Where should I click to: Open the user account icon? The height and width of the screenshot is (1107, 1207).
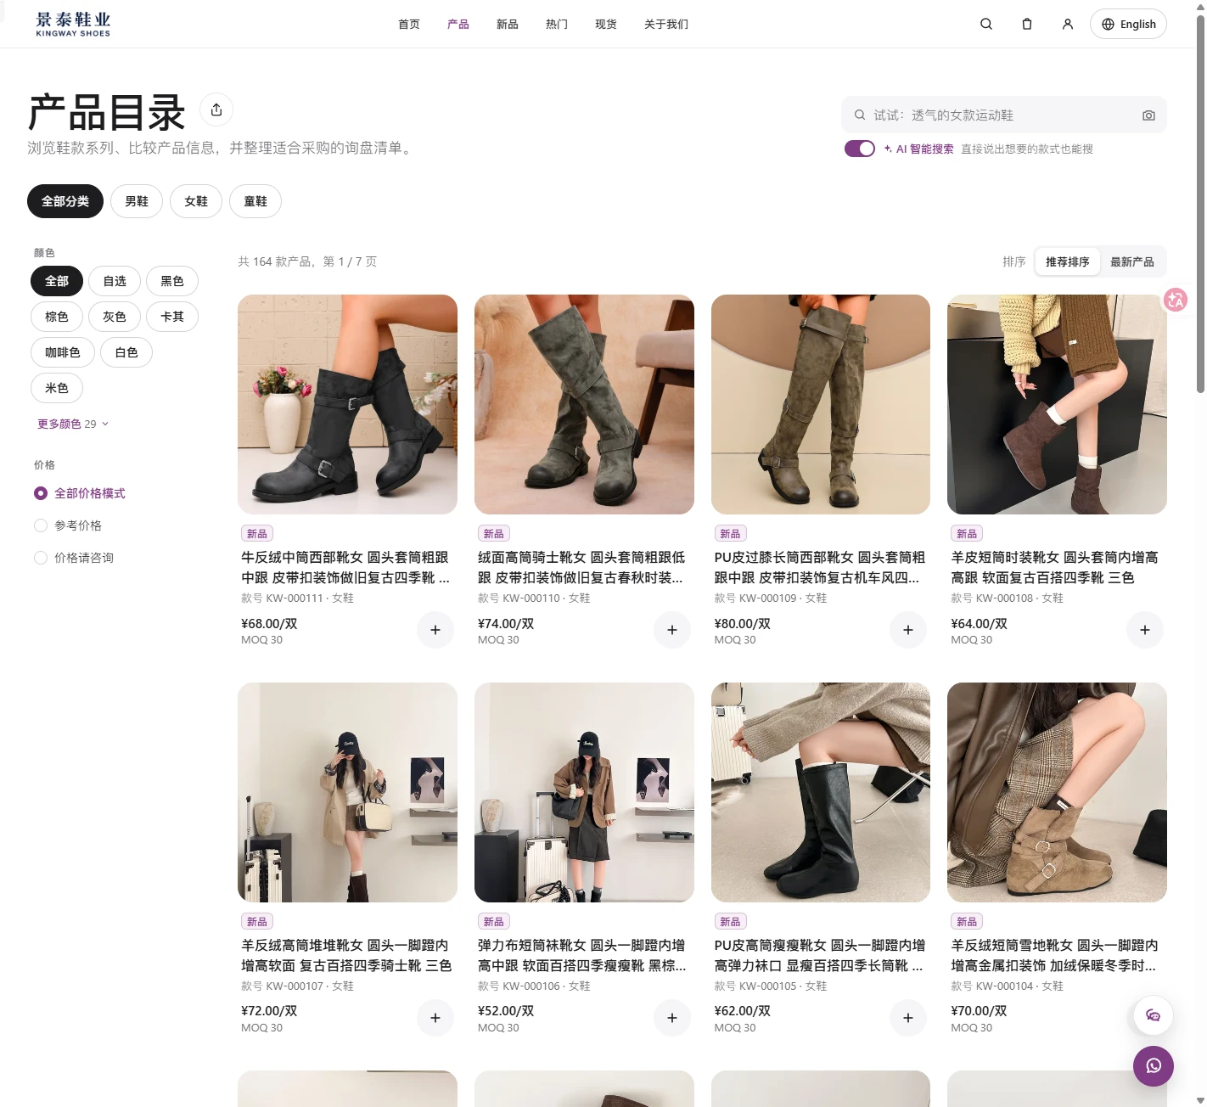[x=1068, y=24]
